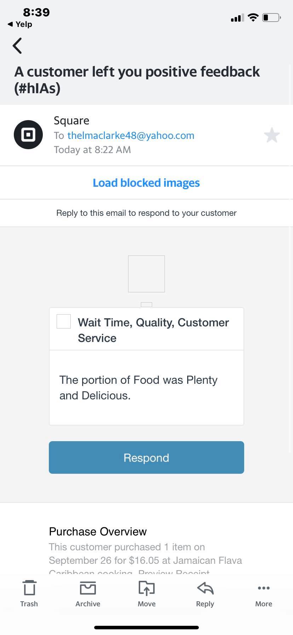
Task: Tap small blocked image beside Wait Time
Action: tap(64, 321)
